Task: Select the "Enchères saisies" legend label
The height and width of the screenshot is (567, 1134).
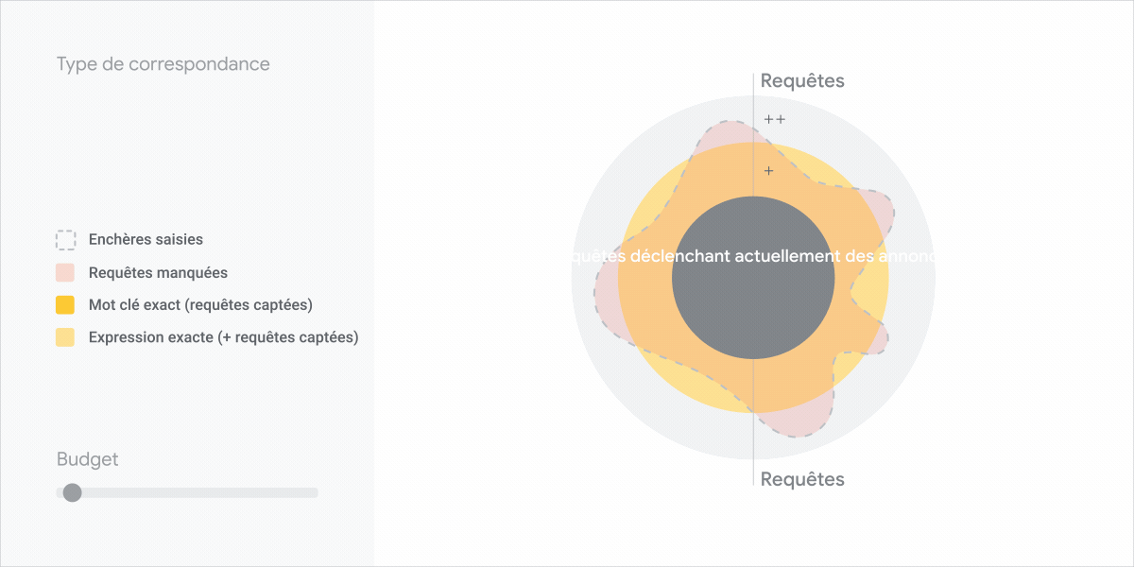Action: click(x=146, y=240)
